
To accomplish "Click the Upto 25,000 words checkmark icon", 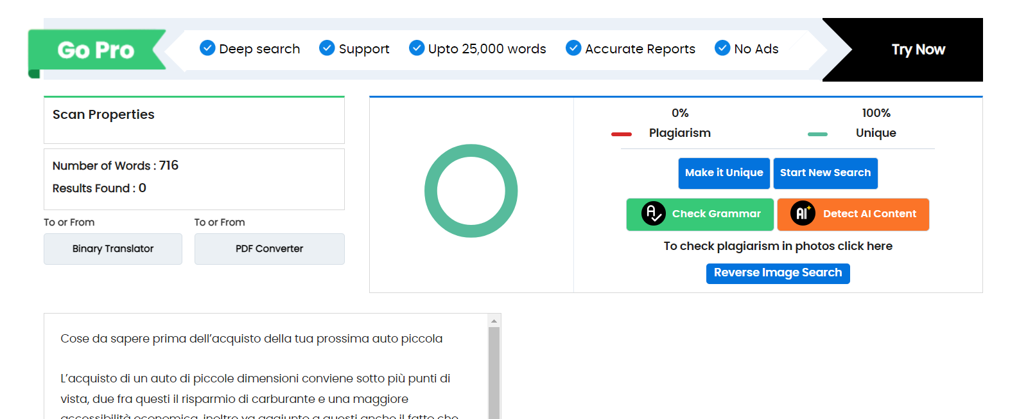I will coord(417,48).
